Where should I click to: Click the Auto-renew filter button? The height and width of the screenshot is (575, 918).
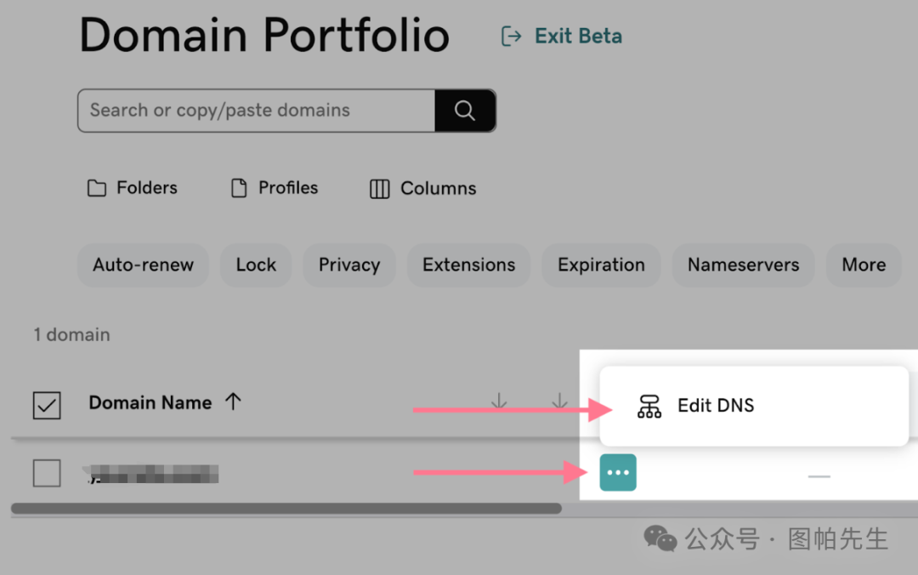point(143,265)
